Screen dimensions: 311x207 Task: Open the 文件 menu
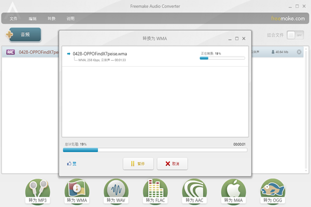coord(13,19)
